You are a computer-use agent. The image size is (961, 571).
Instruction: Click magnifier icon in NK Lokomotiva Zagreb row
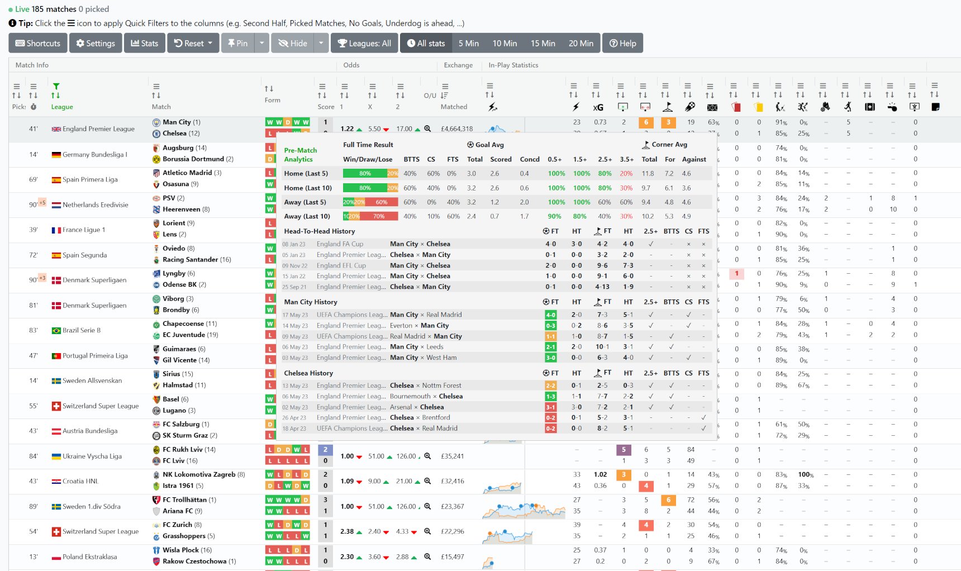(427, 481)
